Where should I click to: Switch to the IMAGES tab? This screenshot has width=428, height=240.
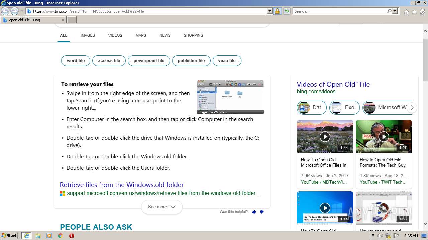coord(88,35)
